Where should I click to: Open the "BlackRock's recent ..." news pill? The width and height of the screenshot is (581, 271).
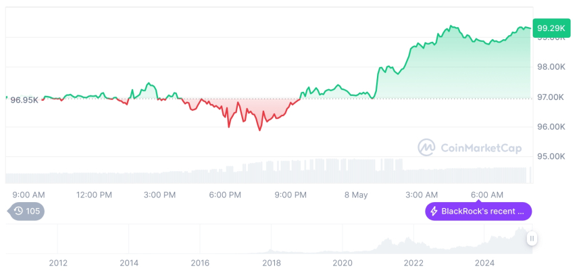click(x=478, y=212)
